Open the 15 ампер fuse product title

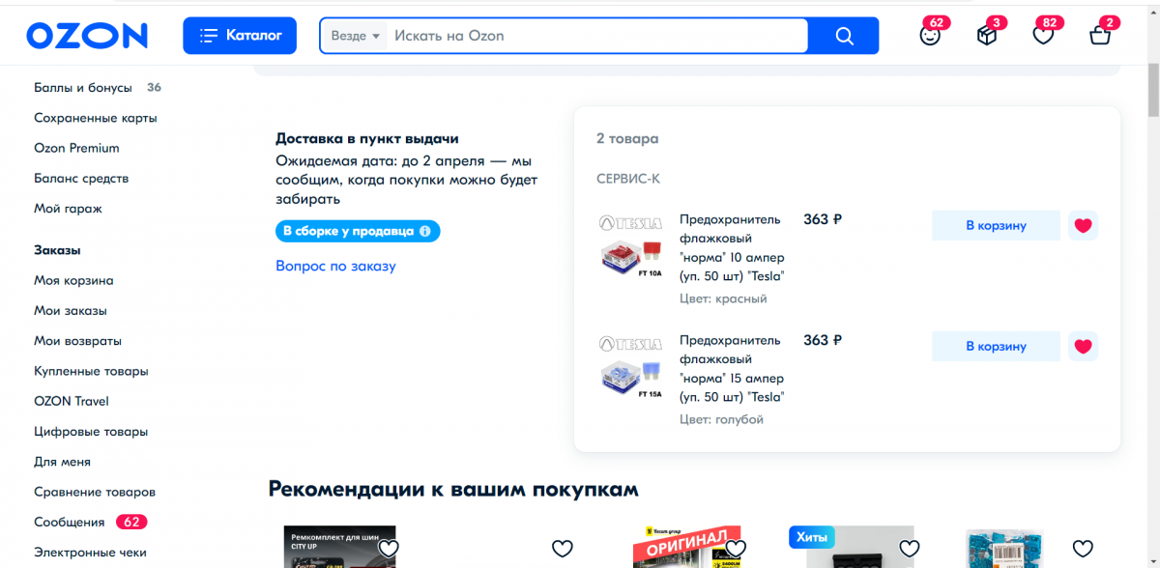[732, 369]
